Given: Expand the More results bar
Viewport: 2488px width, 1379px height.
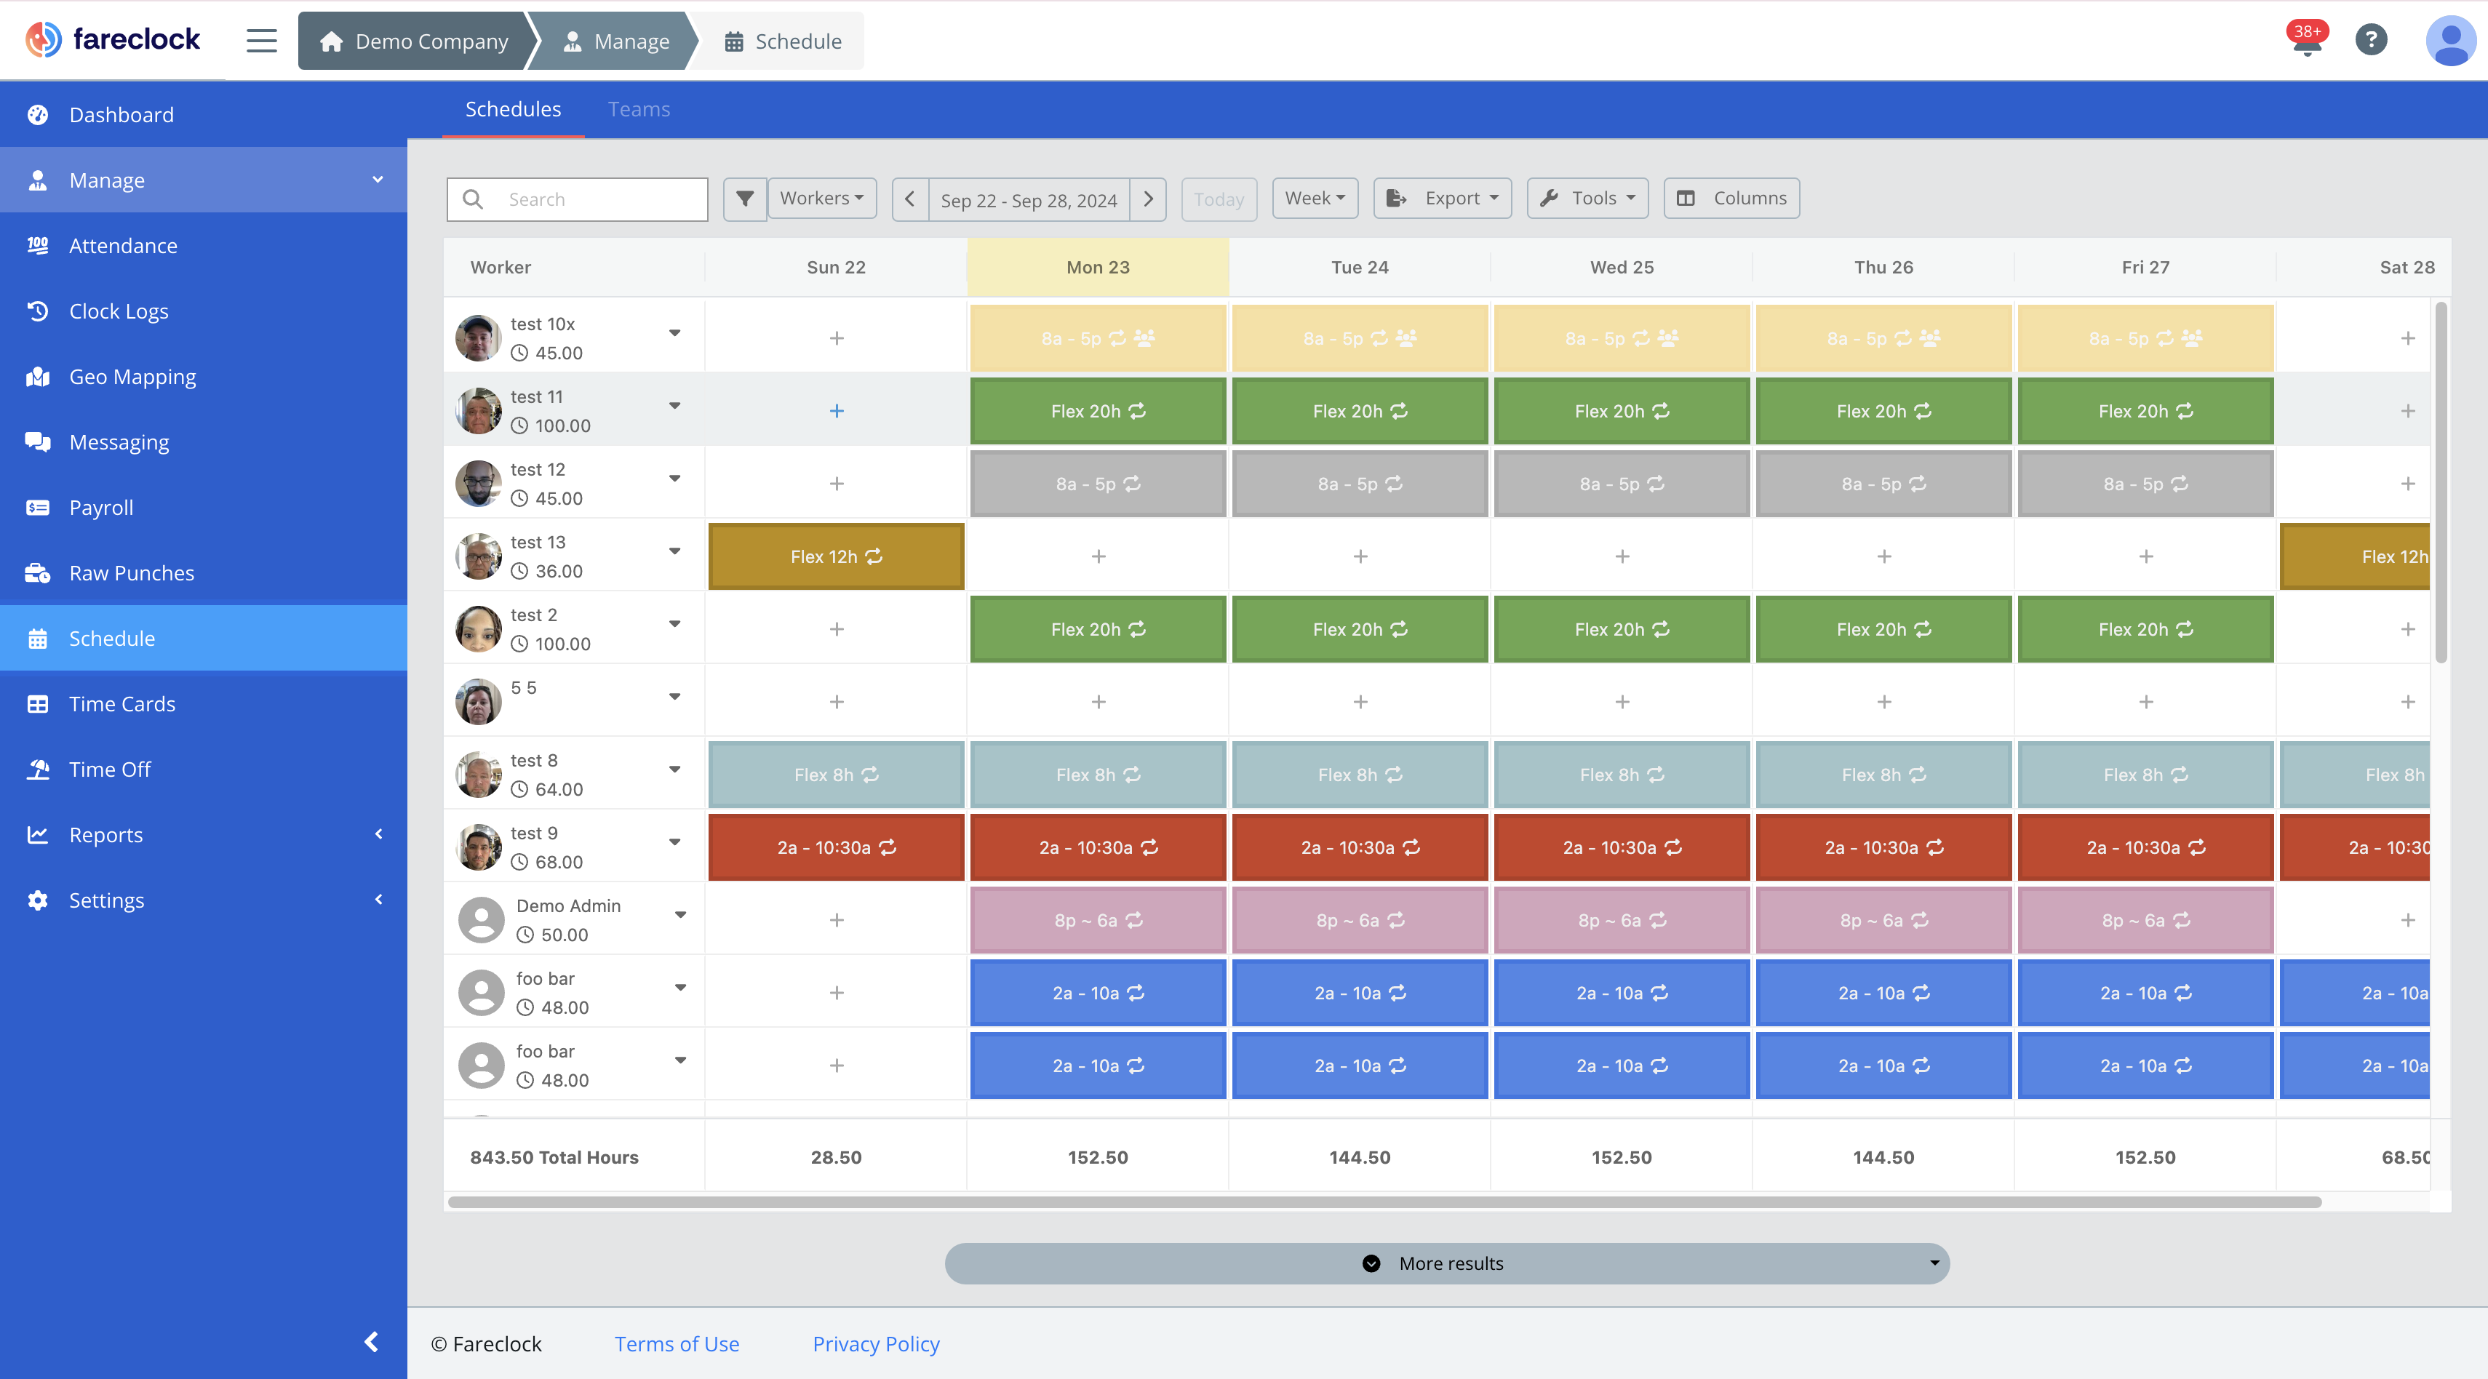Looking at the screenshot, I should (x=1447, y=1262).
